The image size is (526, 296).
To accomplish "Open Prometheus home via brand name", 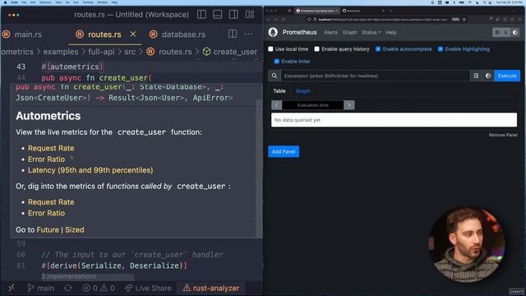I will pos(299,32).
